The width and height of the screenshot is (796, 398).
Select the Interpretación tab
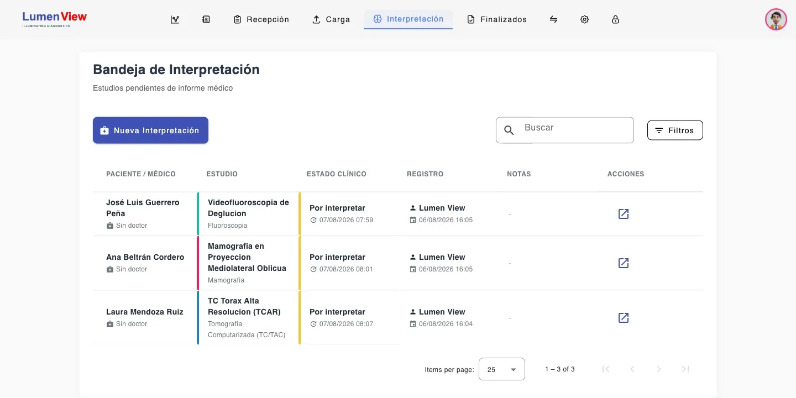[409, 19]
